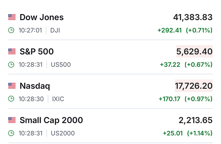Click the US flag beside S&P 500
The image size is (221, 144).
coord(12,51)
